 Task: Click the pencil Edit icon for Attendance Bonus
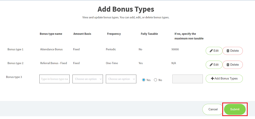click(211, 51)
